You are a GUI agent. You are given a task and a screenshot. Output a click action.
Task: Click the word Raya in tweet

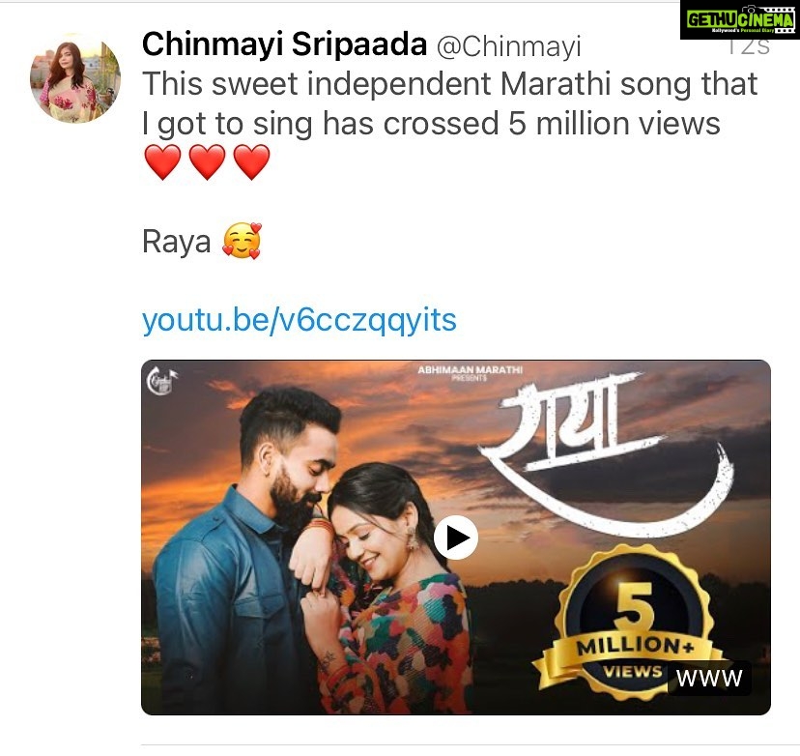coord(176,242)
